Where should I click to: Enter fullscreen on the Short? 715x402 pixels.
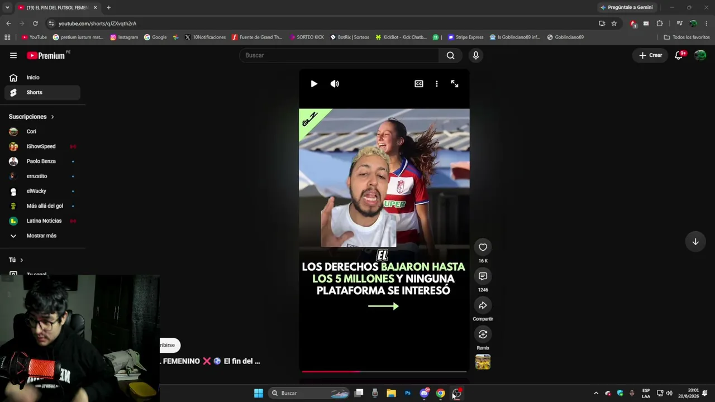455,84
